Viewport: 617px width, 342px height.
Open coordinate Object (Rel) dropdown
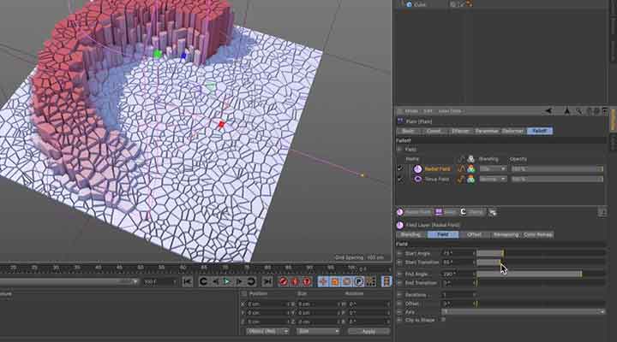point(267,332)
